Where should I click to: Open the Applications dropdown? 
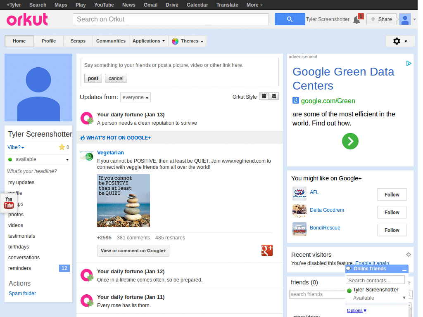(149, 41)
